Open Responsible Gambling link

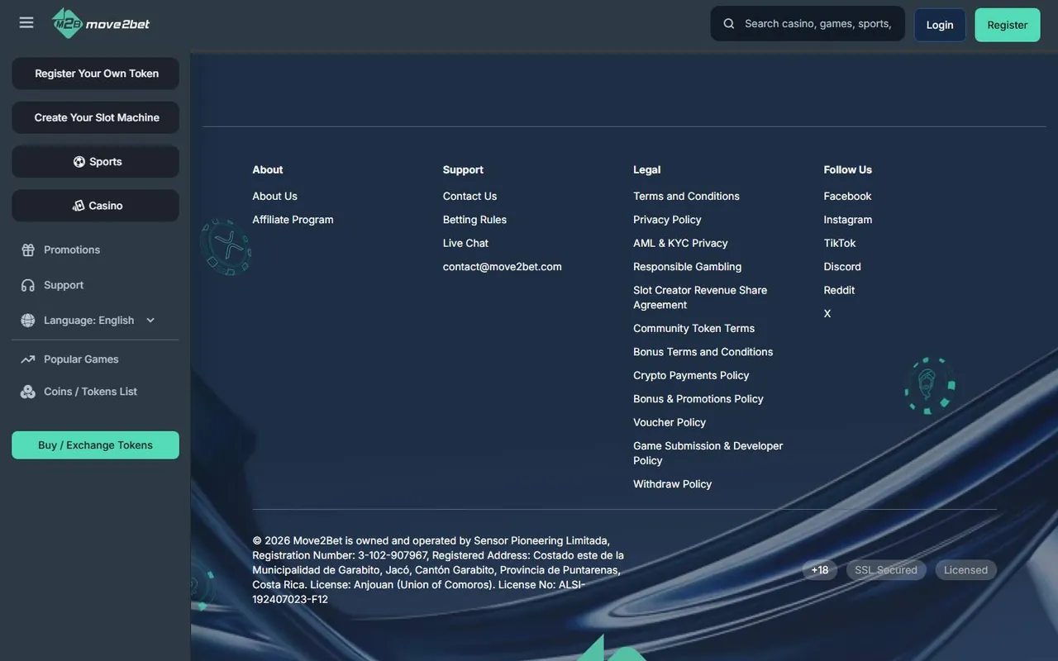point(687,267)
